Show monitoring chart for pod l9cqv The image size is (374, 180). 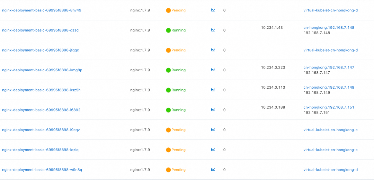click(213, 130)
